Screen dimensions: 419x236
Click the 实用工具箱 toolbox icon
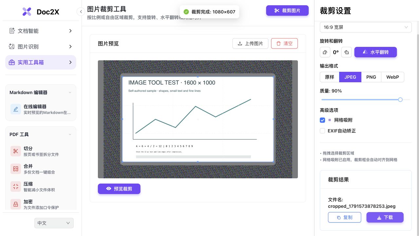click(12, 62)
